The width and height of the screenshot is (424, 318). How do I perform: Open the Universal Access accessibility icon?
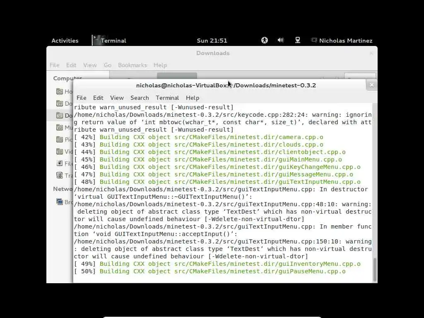pos(265,40)
